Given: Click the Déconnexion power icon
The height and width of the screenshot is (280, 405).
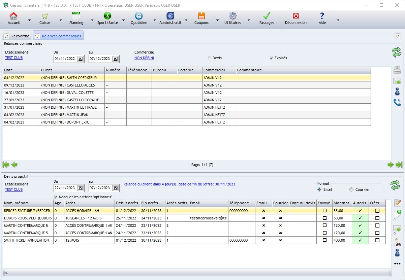Looking at the screenshot, I should pyautogui.click(x=295, y=16).
